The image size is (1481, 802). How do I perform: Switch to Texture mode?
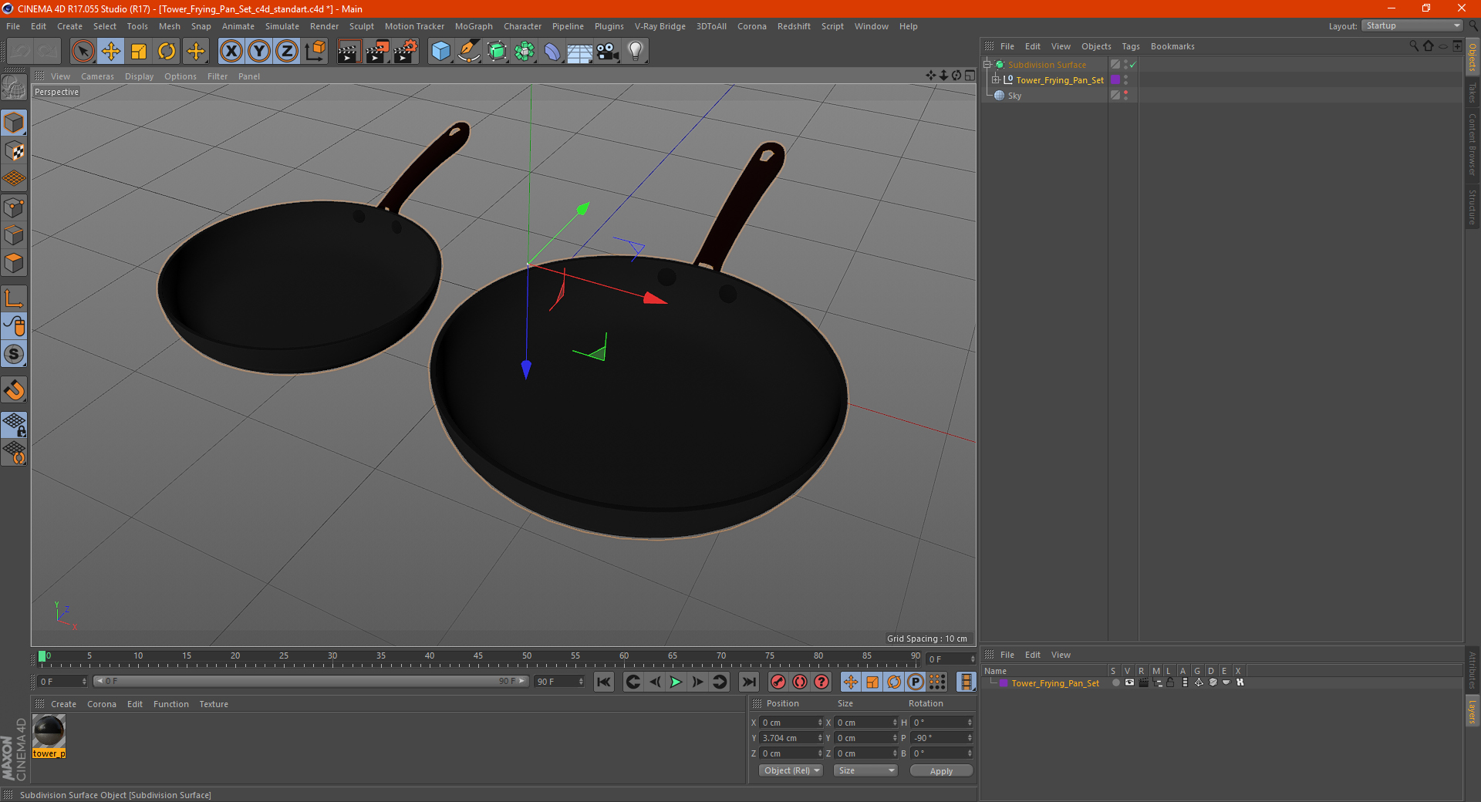(x=14, y=151)
